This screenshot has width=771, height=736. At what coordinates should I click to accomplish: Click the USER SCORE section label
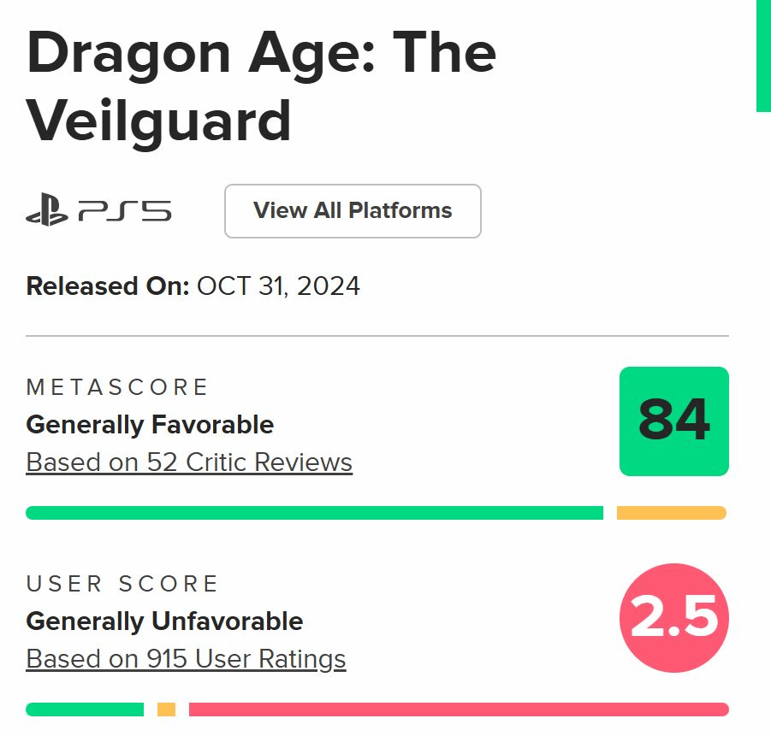pyautogui.click(x=122, y=584)
